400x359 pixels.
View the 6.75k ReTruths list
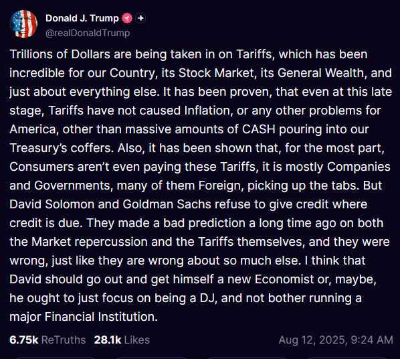[47, 340]
